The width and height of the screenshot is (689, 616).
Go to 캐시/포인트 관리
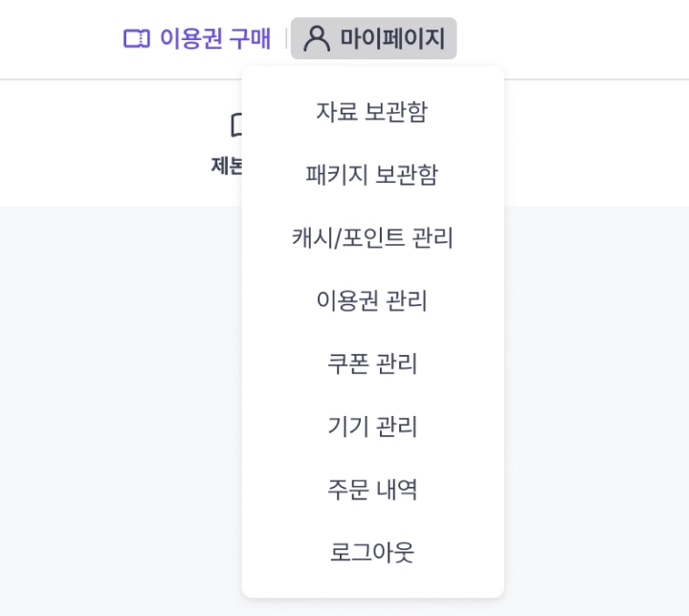pos(372,238)
